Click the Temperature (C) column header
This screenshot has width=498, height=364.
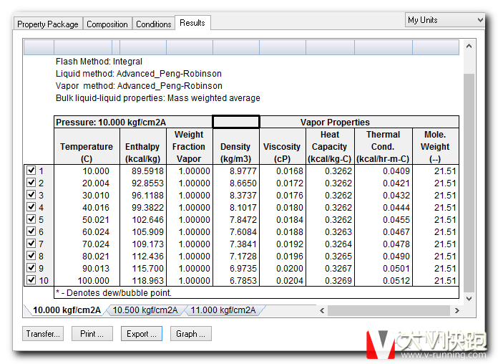(87, 146)
